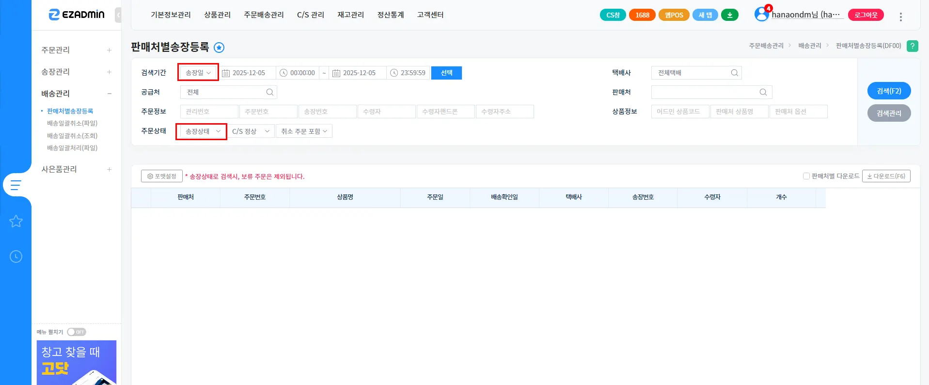The image size is (929, 385).
Task: Go to 배송일괄처리(파일) in sidebar
Action: coord(72,148)
